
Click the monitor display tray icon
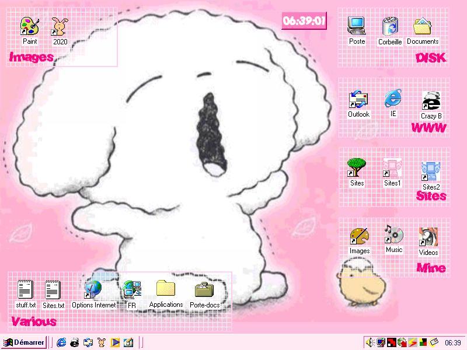(381, 342)
